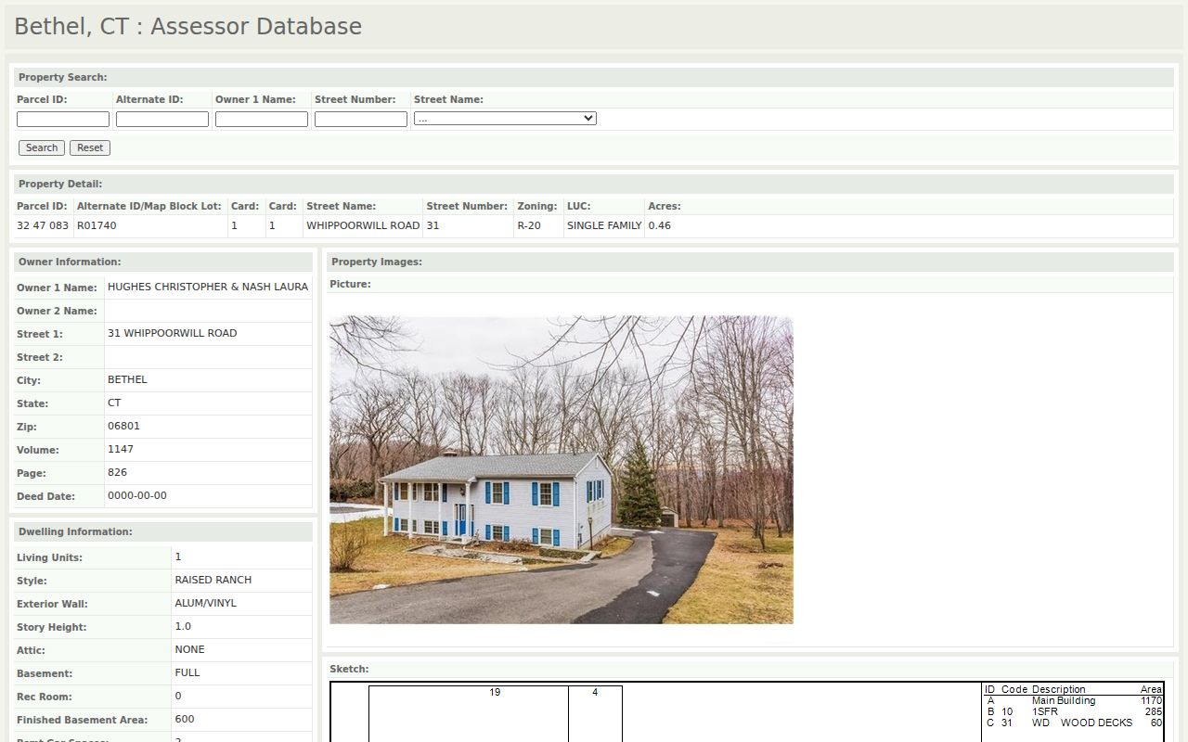Select owner name HUGHES CHRISTOPHER & NASH LAURA
The height and width of the screenshot is (742, 1188).
click(x=208, y=288)
